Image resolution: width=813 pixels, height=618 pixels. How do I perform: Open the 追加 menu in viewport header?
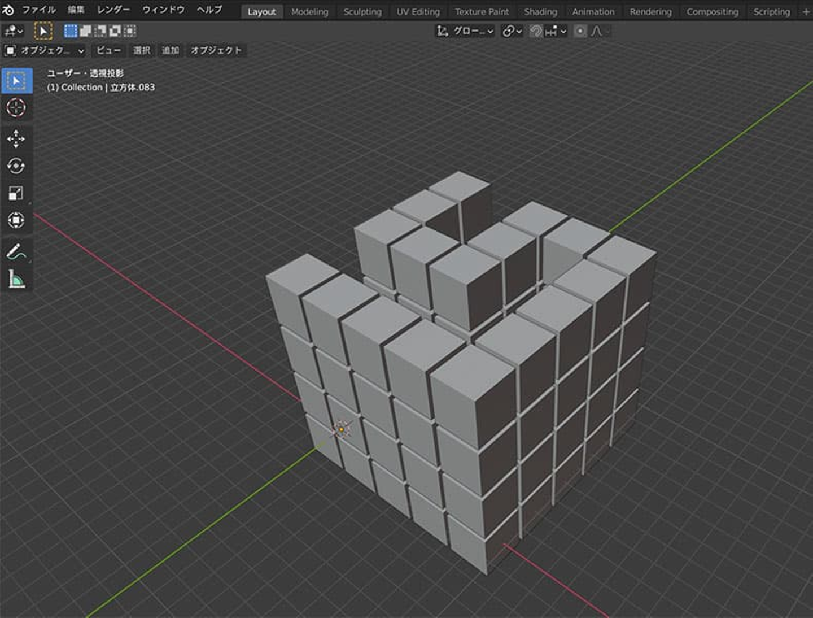point(170,51)
